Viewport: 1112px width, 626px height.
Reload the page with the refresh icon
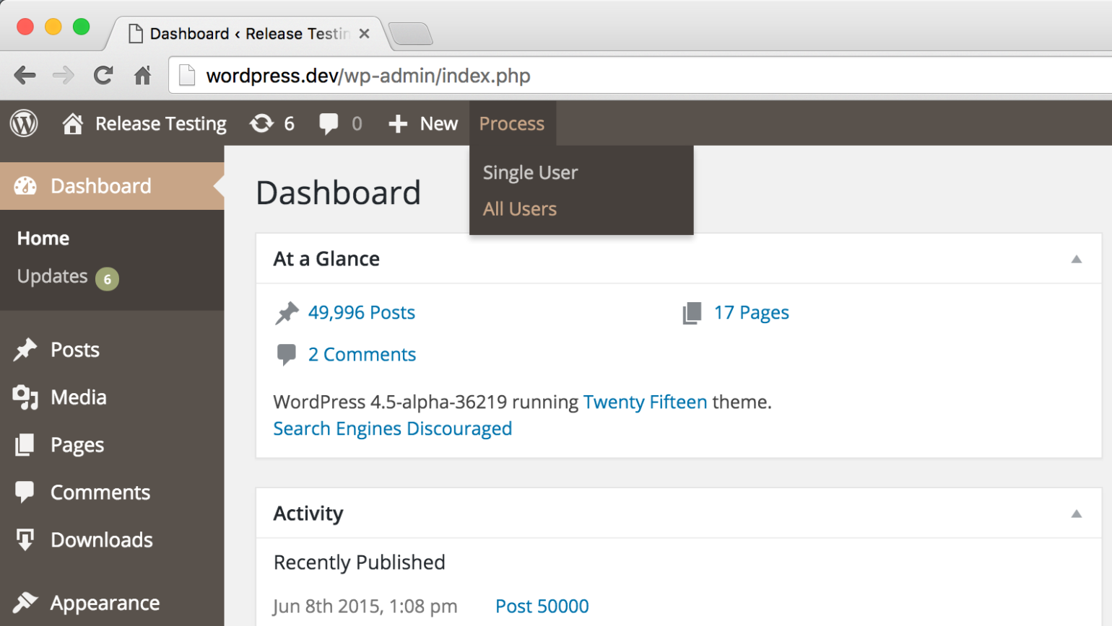click(103, 75)
